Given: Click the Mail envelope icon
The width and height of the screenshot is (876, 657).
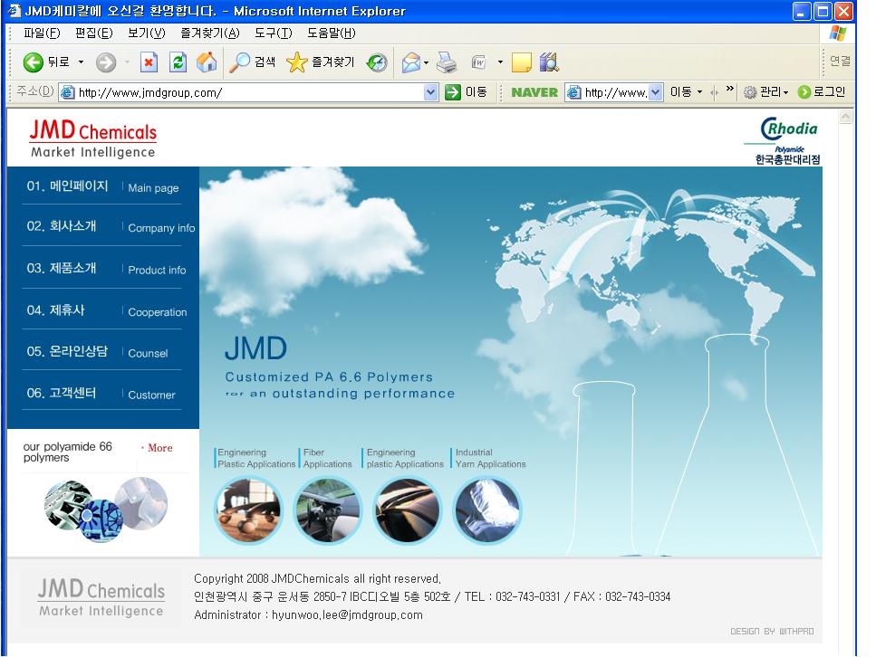Looking at the screenshot, I should click(x=411, y=62).
